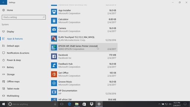The height and width of the screenshot is (107, 190).
Task: Click ELAN Microelectronic Corp. publisher text
Action: coord(72,40)
